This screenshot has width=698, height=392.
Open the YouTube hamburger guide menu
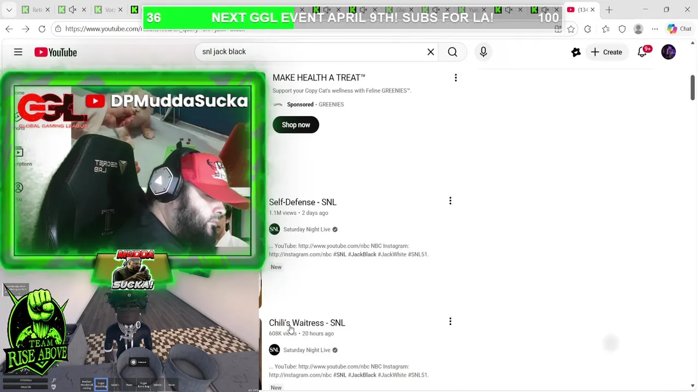(18, 52)
